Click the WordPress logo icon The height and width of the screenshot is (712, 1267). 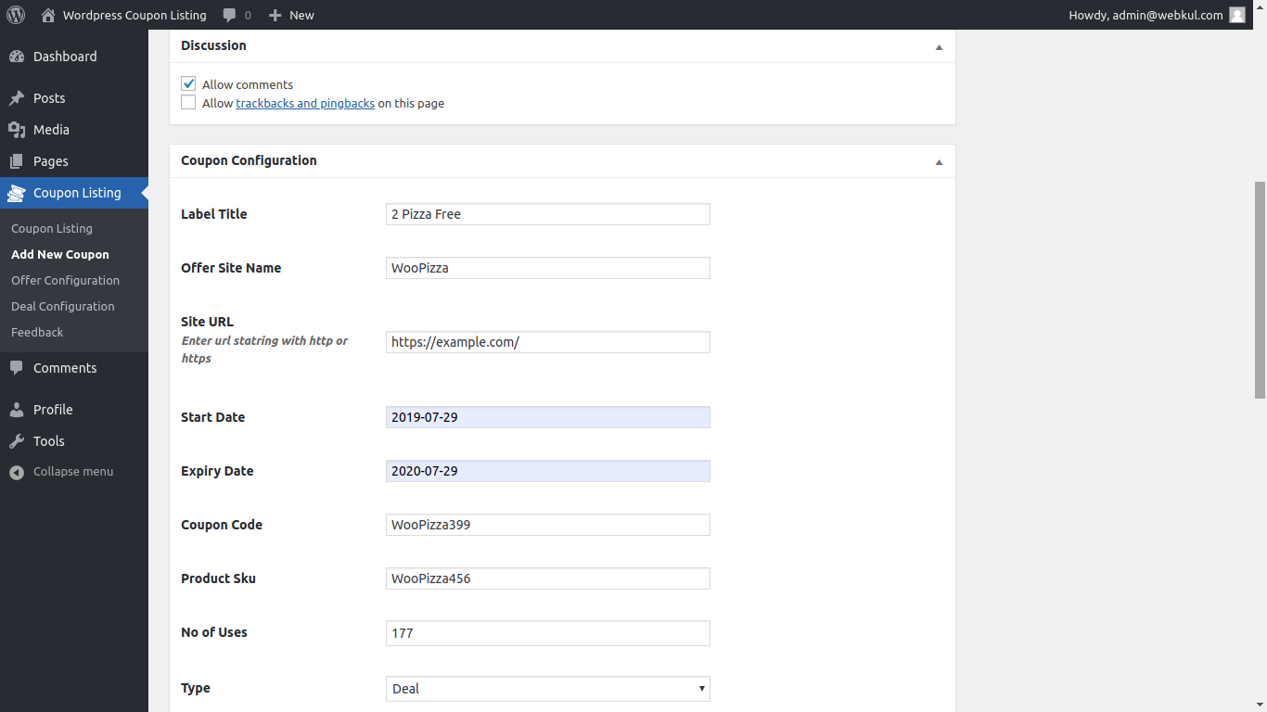15,15
